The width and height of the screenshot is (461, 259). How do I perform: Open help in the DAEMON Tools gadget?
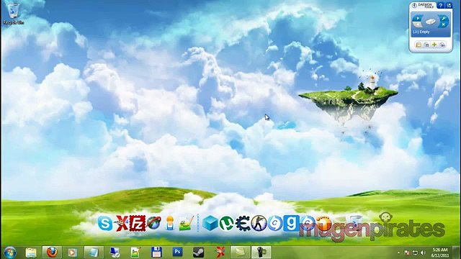(441, 5)
